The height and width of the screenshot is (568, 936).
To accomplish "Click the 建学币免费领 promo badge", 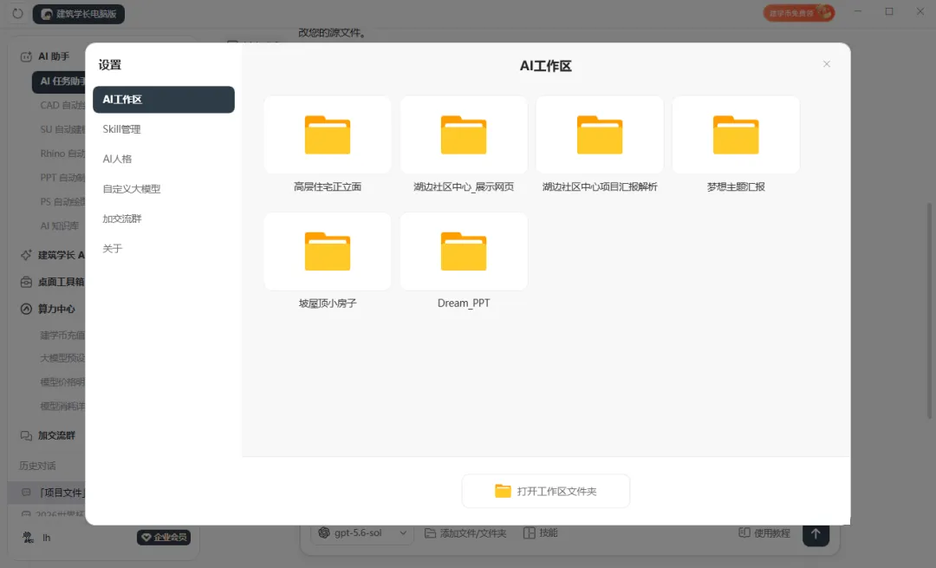I will coord(799,12).
